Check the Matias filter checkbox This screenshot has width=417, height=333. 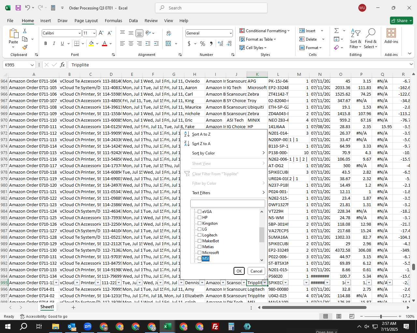[200, 246]
